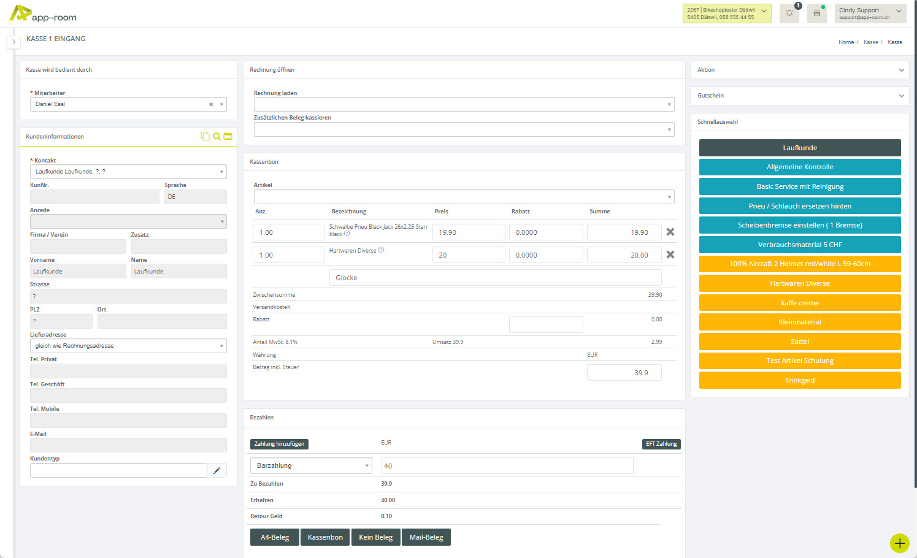
Task: Click the Glocke description text field
Action: point(495,278)
